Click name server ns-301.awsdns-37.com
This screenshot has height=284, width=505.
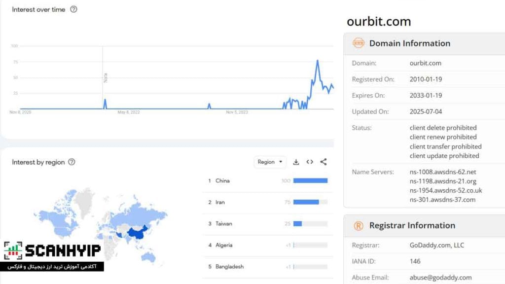tap(442, 200)
